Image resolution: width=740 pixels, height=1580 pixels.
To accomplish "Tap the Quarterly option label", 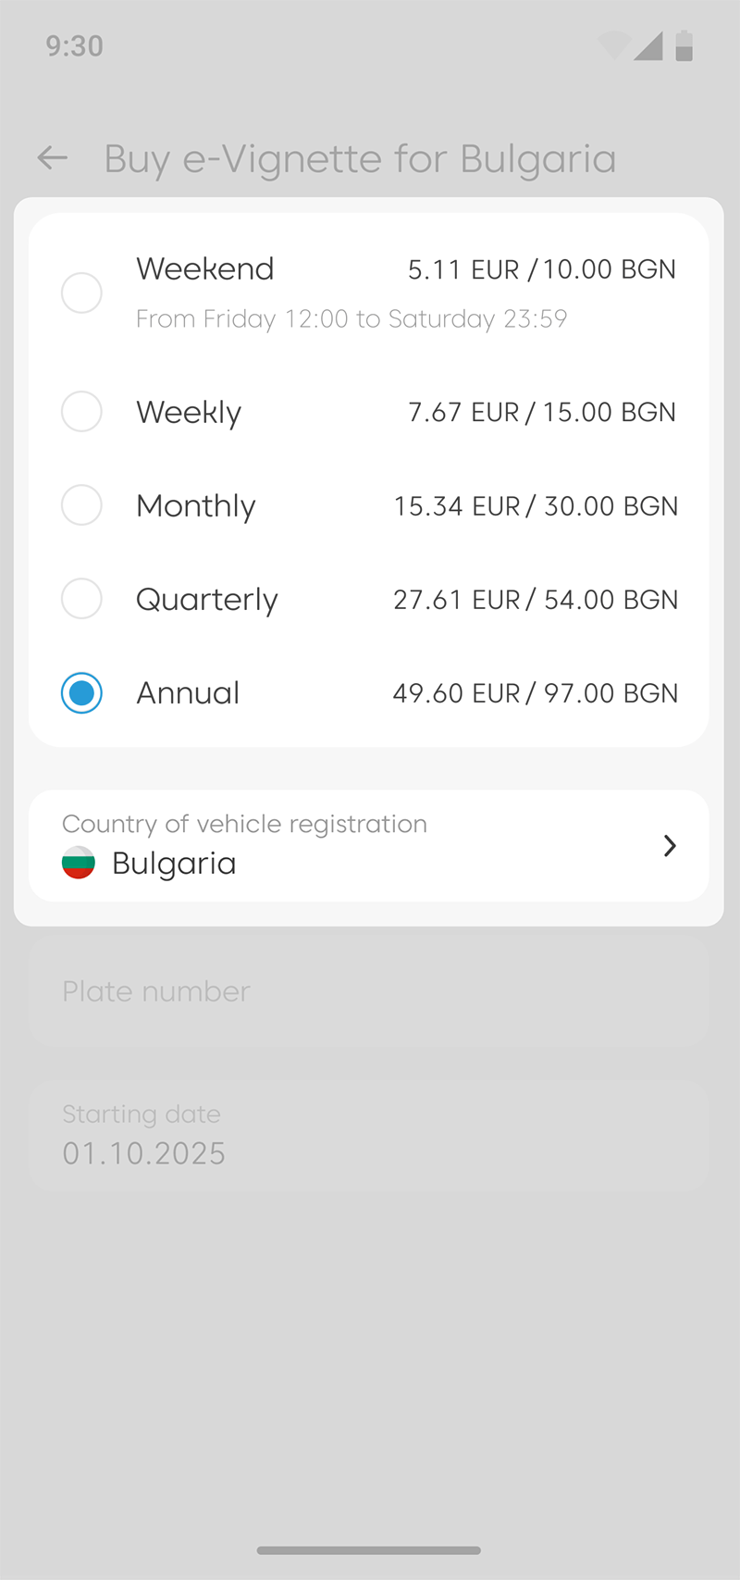I will pyautogui.click(x=206, y=600).
